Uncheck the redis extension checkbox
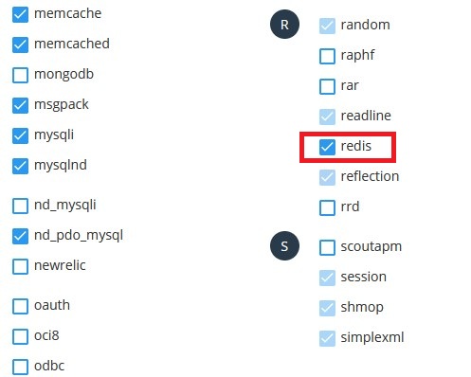471x377 pixels. (x=327, y=147)
